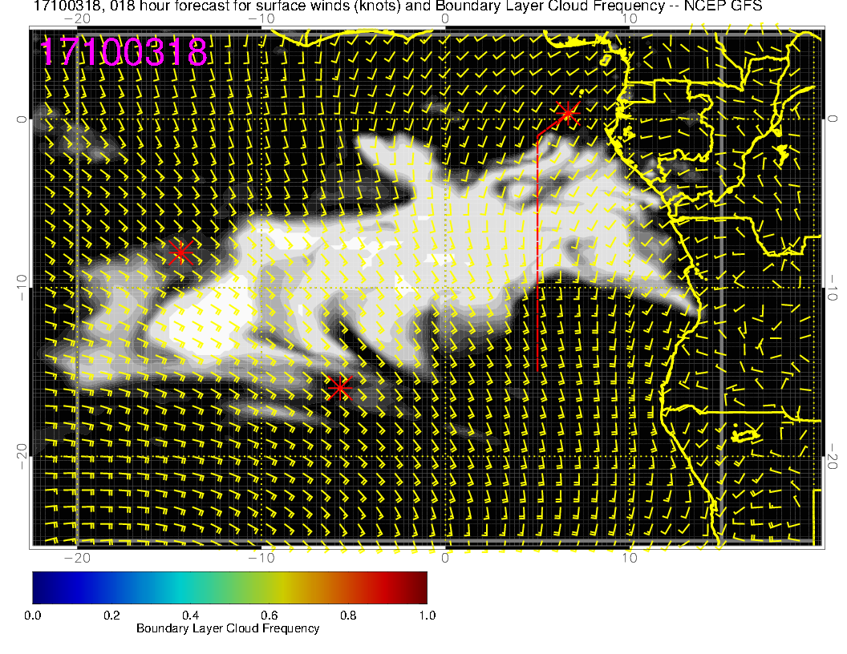Click the small yellow outlined lake shape inland
Viewport: 847px width, 654px height.
click(x=746, y=434)
